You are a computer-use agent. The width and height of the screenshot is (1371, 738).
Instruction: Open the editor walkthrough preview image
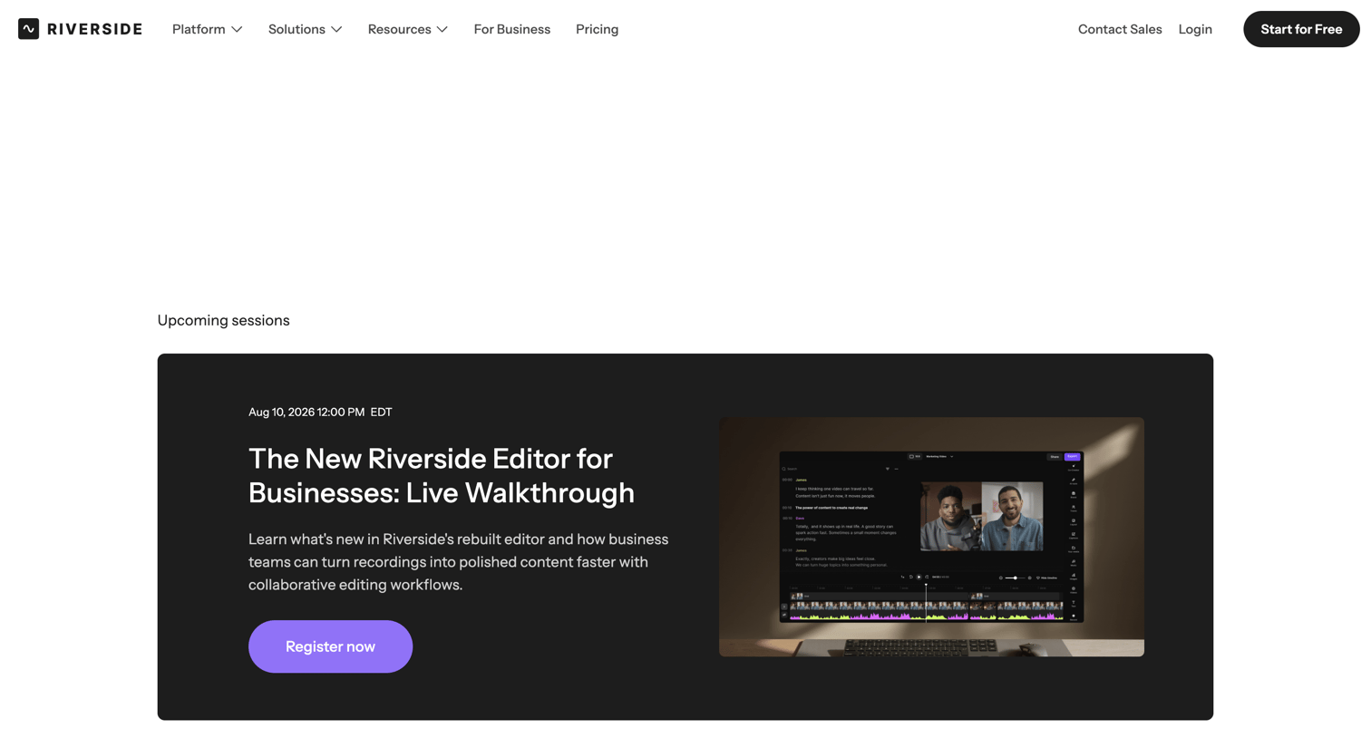(931, 537)
